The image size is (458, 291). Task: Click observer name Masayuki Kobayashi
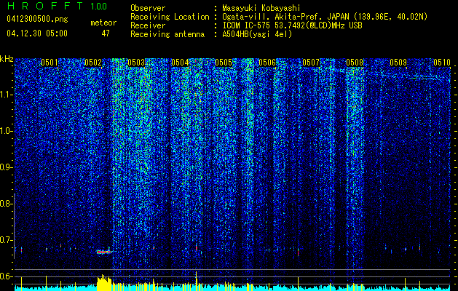tap(261, 8)
